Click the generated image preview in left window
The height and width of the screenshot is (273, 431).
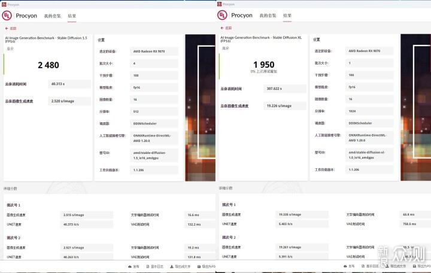pyautogui.click(x=200, y=108)
